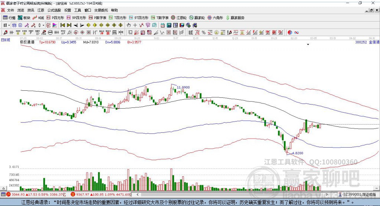Open the 帮助 menu

(x=114, y=10)
